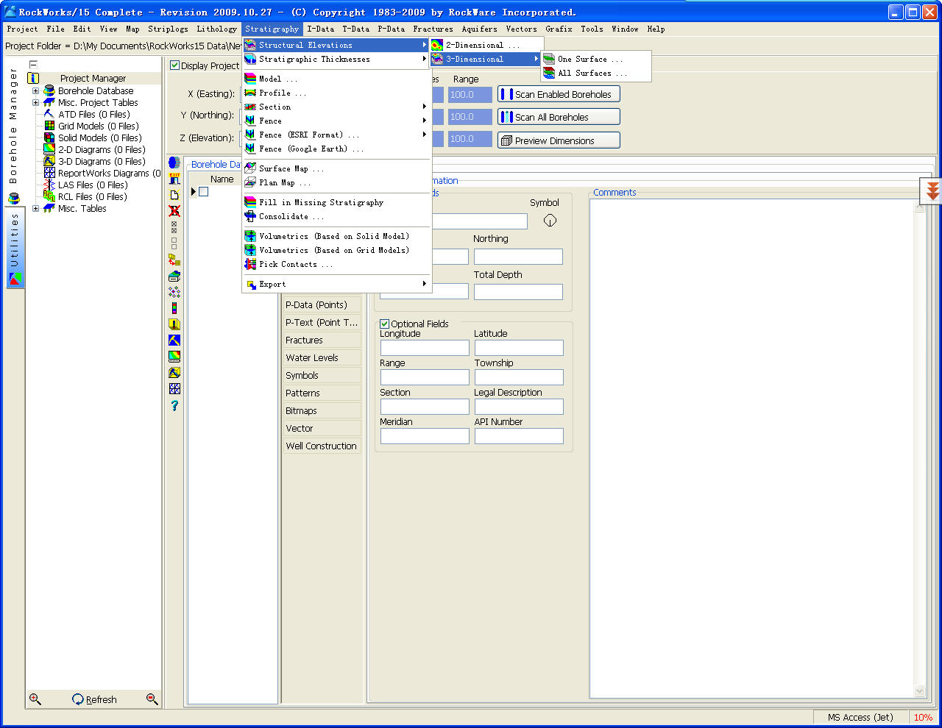Image resolution: width=942 pixels, height=728 pixels.
Task: Choose Pick Contacts from Stratigraphy menu
Action: pos(336,264)
